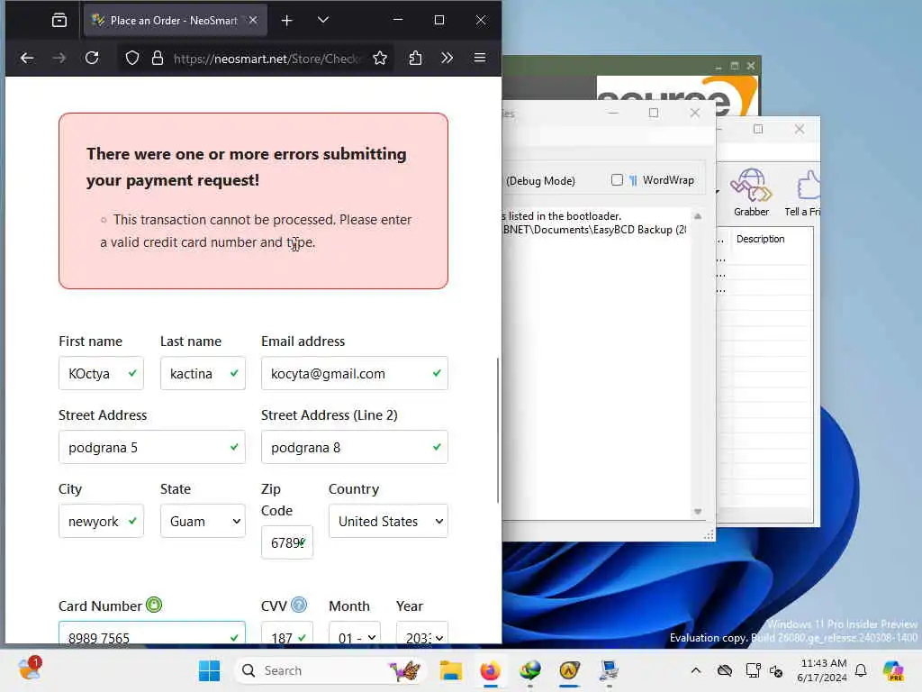The width and height of the screenshot is (922, 692).
Task: Open the expiry Year dropdown
Action: [x=422, y=633]
